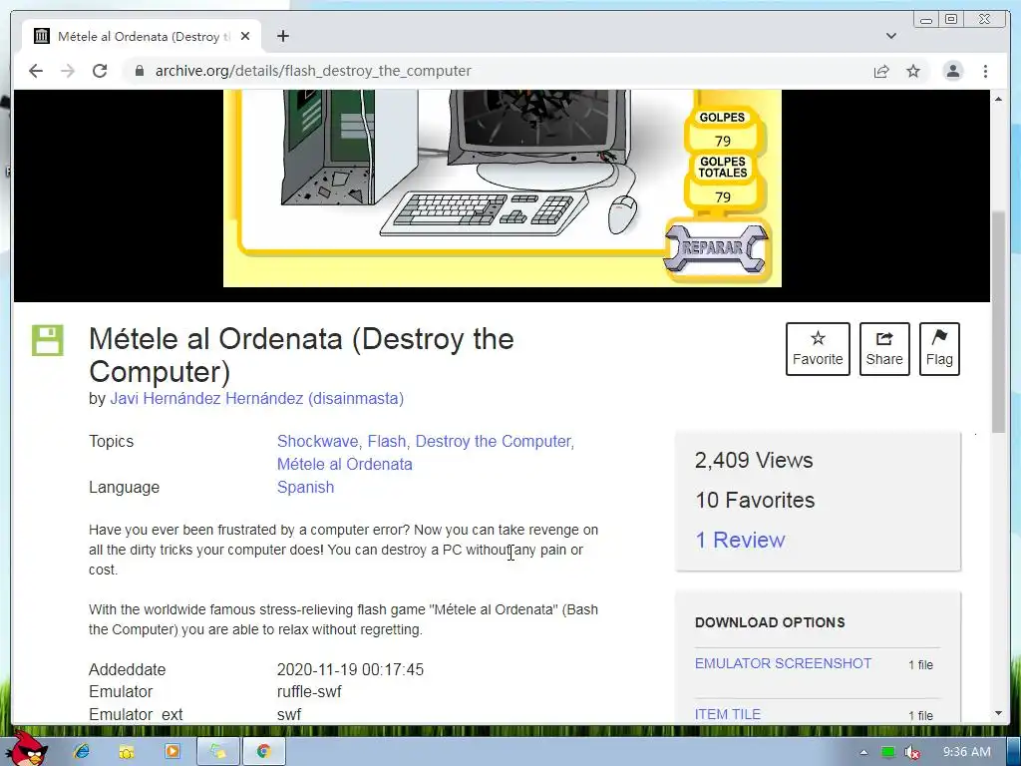Click the scroll up arrow
This screenshot has width=1021, height=766.
999,99
